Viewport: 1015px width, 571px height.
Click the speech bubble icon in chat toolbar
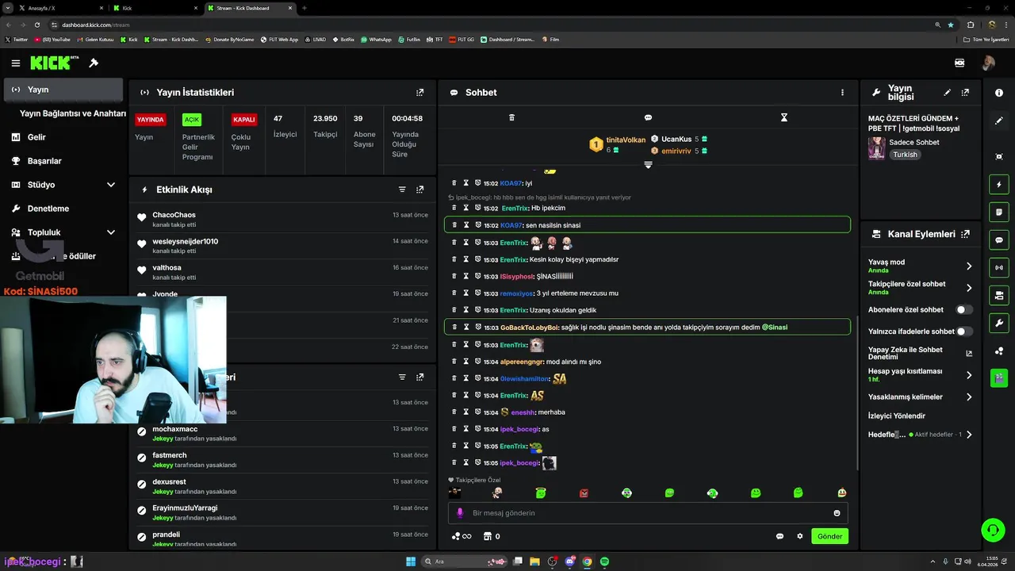[x=648, y=117]
